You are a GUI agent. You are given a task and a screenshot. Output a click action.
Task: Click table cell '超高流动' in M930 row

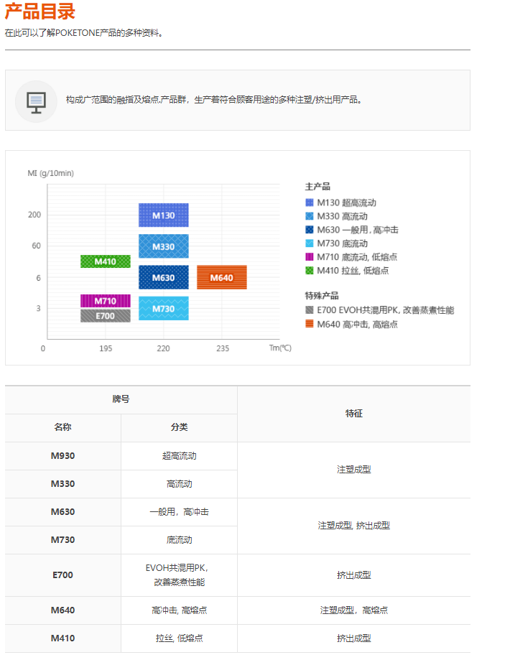179,456
